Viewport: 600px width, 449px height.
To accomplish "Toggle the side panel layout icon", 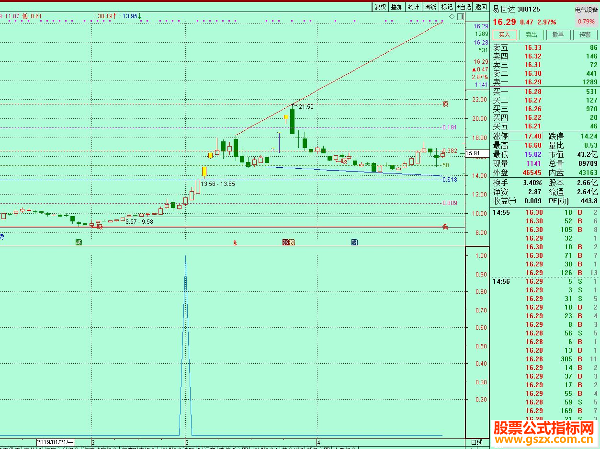I will [x=460, y=17].
